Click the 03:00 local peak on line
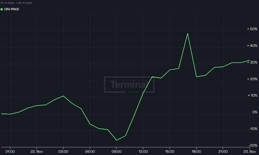Screen dimensions: 259x155 tap(63, 96)
